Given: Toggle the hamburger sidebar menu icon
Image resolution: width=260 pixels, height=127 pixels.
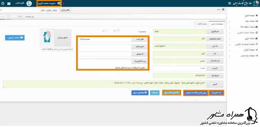Looking at the screenshot, I should (x=229, y=3).
